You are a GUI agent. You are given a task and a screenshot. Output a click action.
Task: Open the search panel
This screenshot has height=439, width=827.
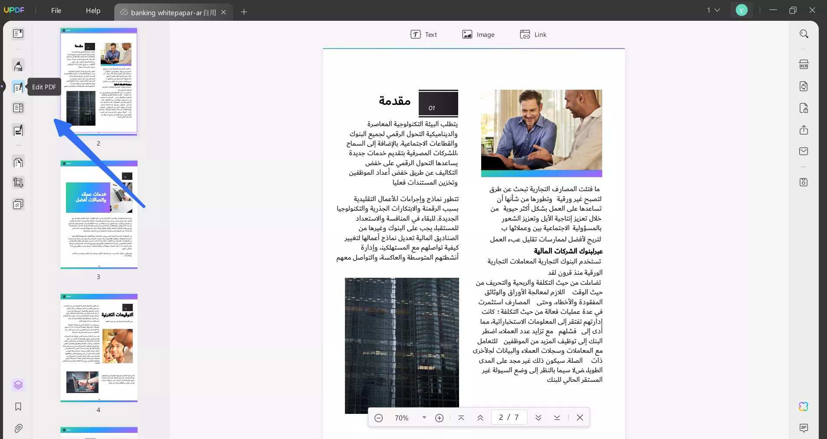tap(804, 34)
